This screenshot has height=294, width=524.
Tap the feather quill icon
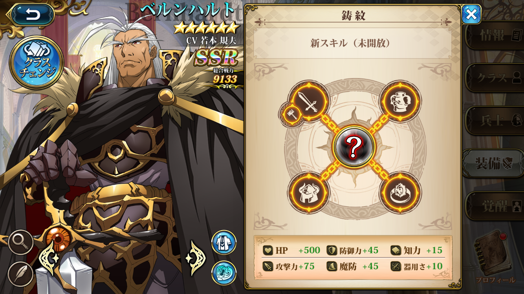coord(20,273)
